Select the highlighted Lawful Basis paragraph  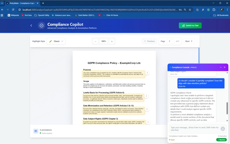tap(113, 98)
